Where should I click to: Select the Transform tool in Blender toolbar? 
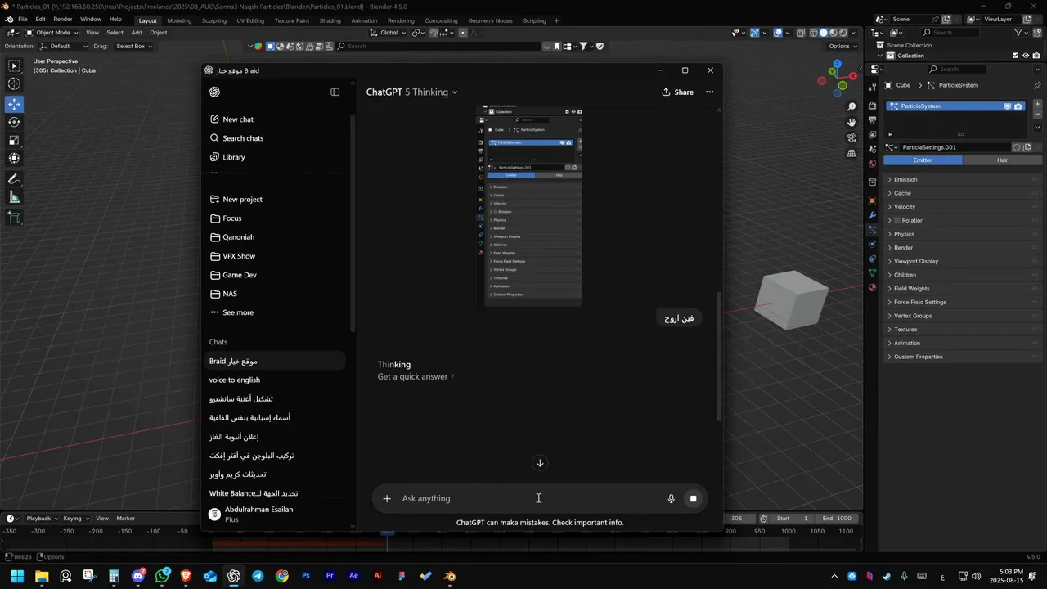coord(15,158)
